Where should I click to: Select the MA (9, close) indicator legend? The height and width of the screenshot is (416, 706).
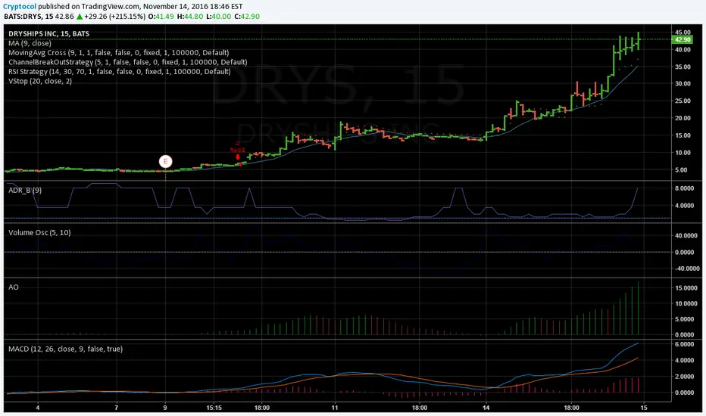coord(30,43)
